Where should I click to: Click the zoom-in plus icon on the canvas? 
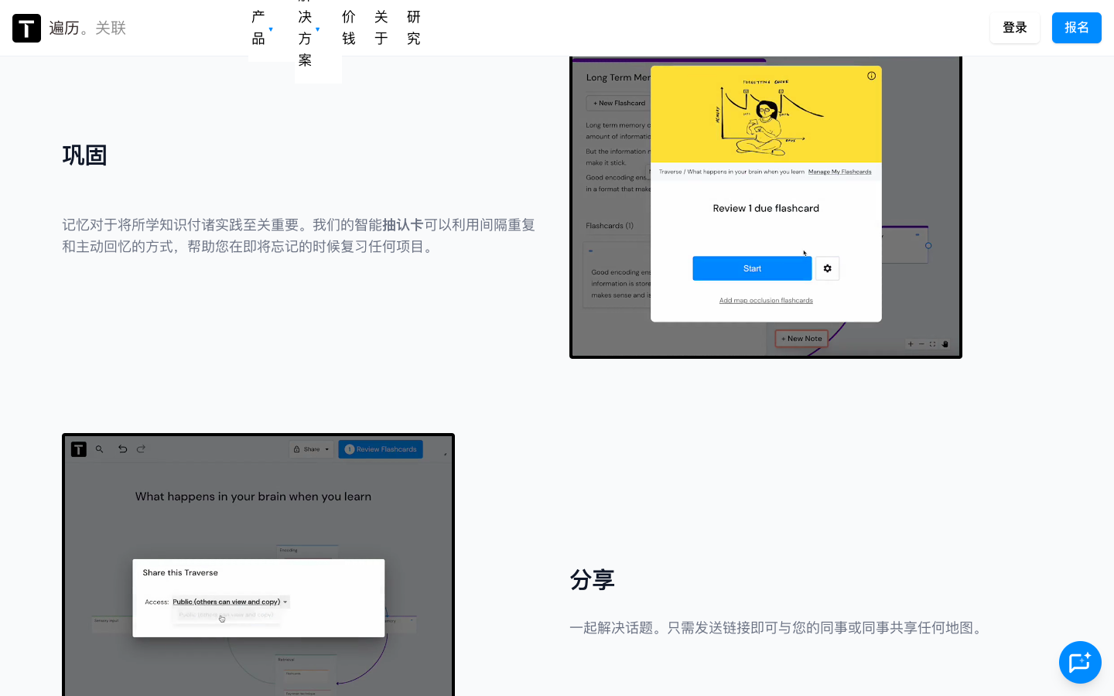click(x=911, y=344)
